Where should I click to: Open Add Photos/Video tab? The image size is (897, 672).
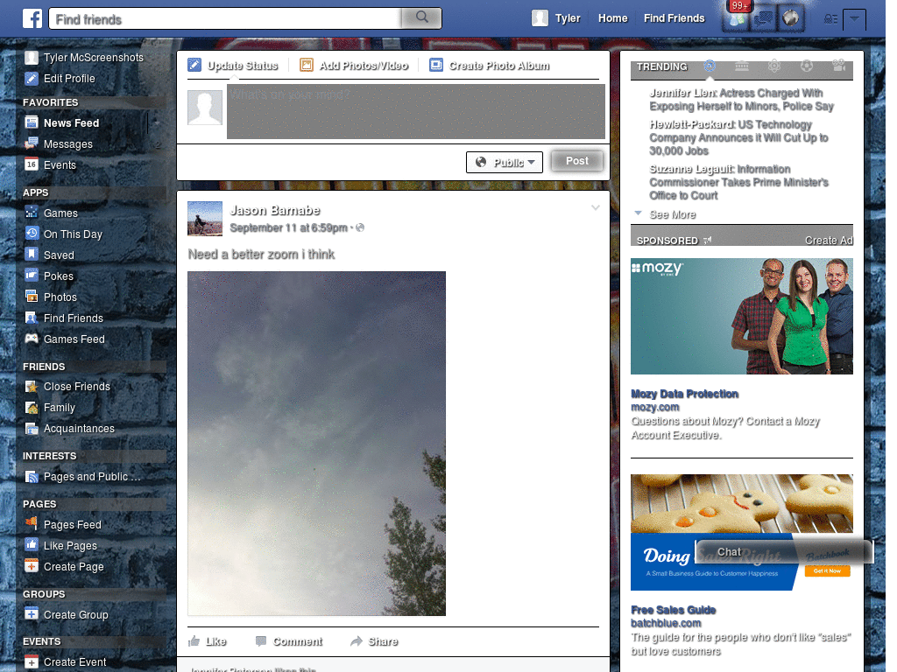coord(354,65)
